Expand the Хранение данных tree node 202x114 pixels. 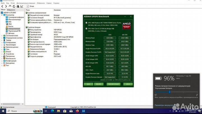(2, 47)
